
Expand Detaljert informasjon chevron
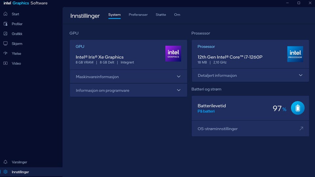301,75
